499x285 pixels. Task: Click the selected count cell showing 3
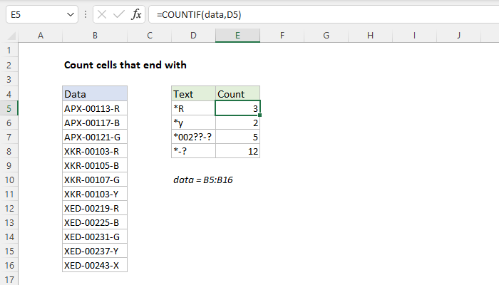click(x=237, y=108)
